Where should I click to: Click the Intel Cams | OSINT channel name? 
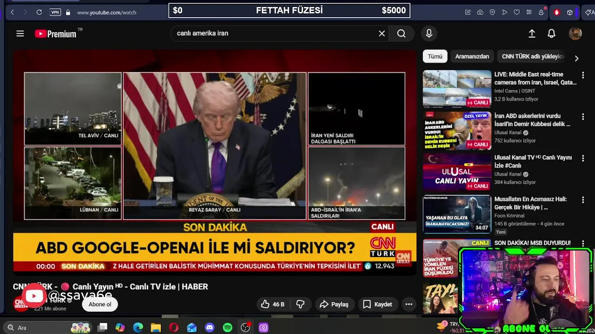click(515, 91)
